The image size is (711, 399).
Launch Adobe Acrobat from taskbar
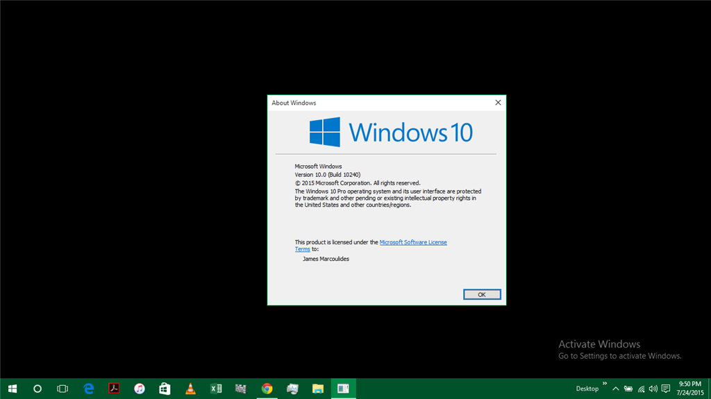point(114,389)
